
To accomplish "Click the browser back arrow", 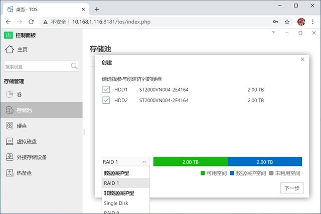I will (x=8, y=22).
